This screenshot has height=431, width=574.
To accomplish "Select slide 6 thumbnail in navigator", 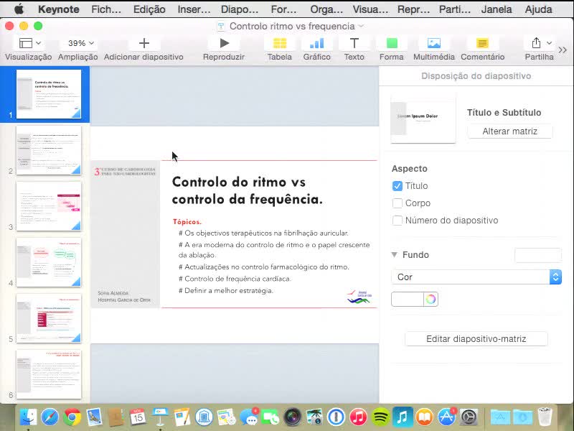I will point(49,374).
